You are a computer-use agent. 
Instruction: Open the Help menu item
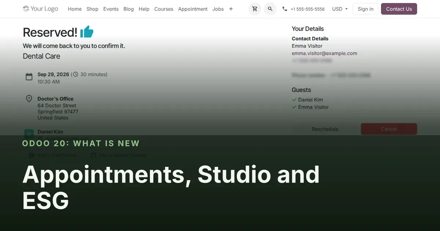click(144, 9)
